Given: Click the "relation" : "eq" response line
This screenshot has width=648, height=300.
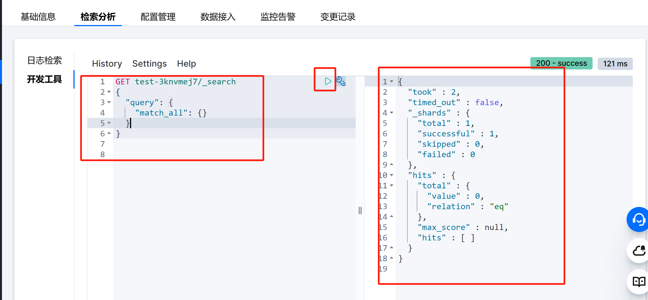Looking at the screenshot, I should pyautogui.click(x=468, y=206).
